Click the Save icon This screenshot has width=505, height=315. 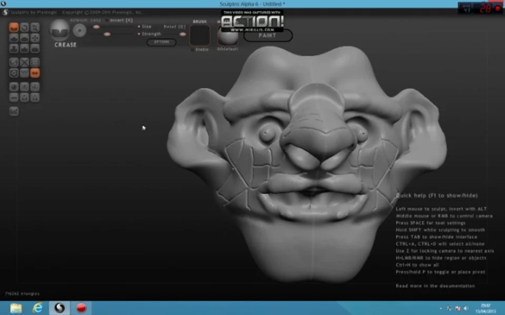(35, 98)
